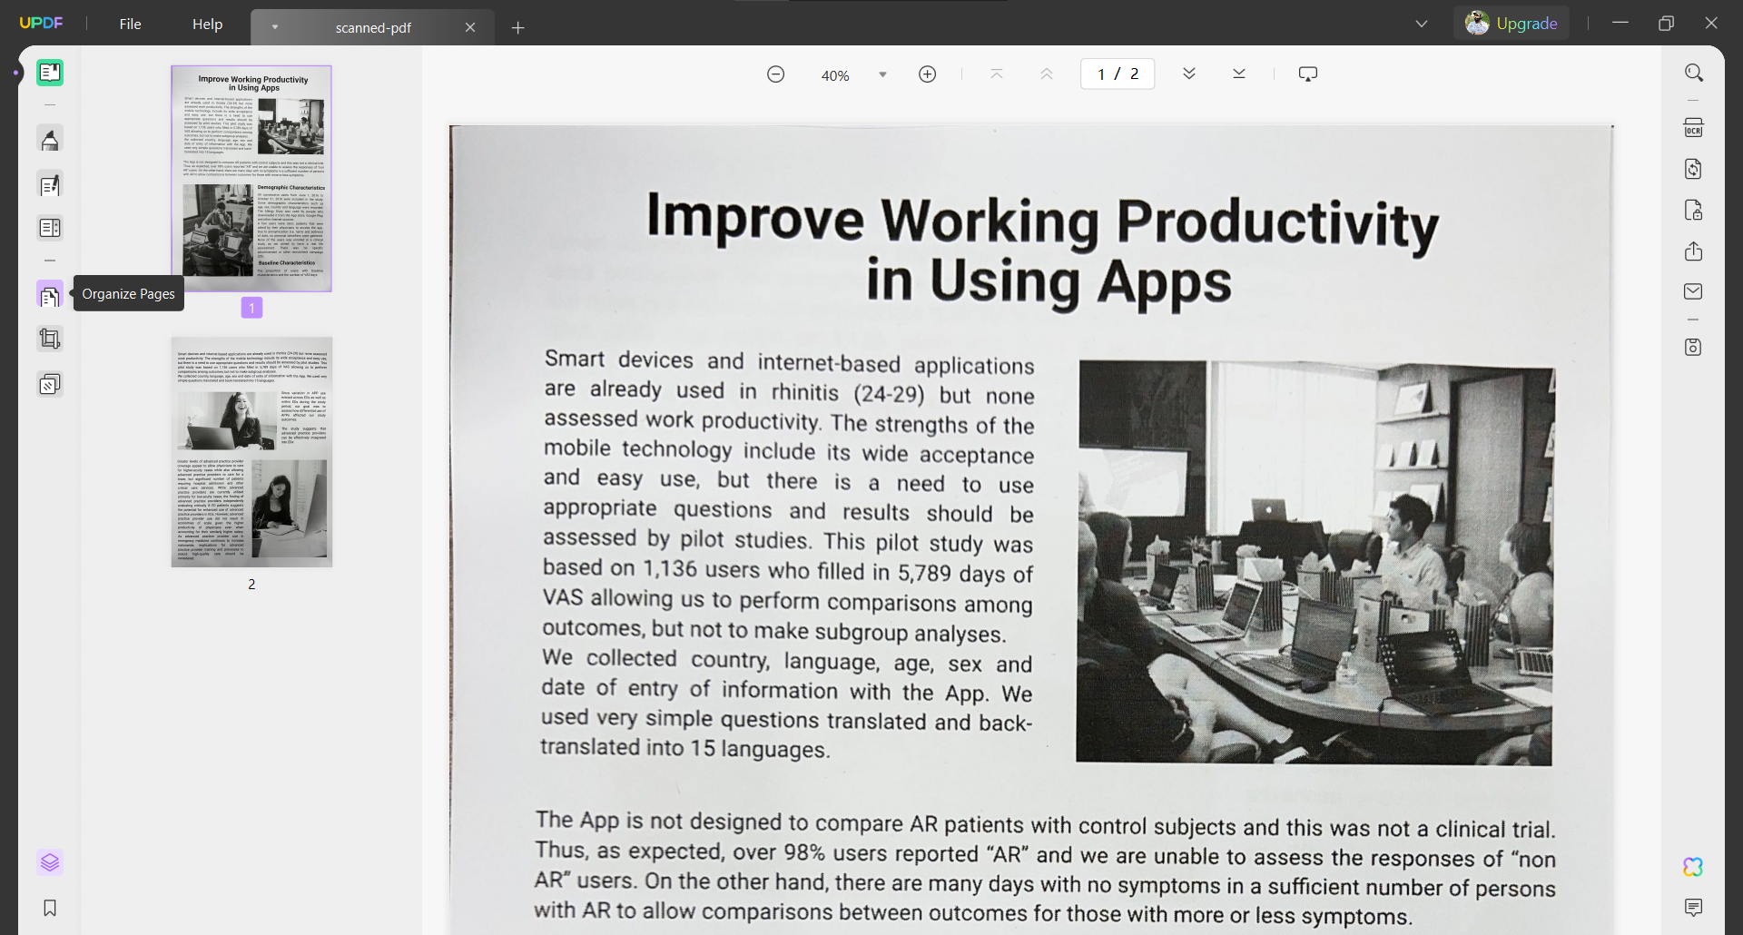Open the Convert PDF tool

click(1693, 169)
